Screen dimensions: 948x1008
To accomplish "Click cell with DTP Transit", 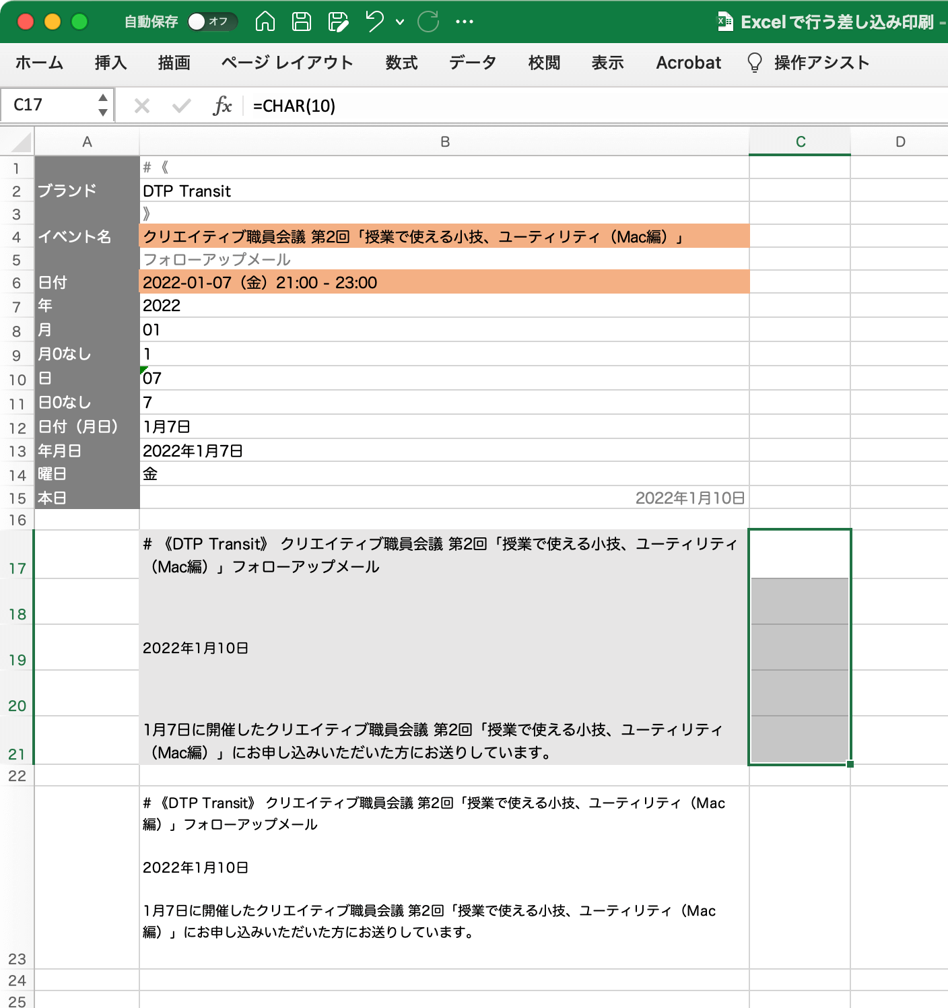I will pyautogui.click(x=444, y=191).
